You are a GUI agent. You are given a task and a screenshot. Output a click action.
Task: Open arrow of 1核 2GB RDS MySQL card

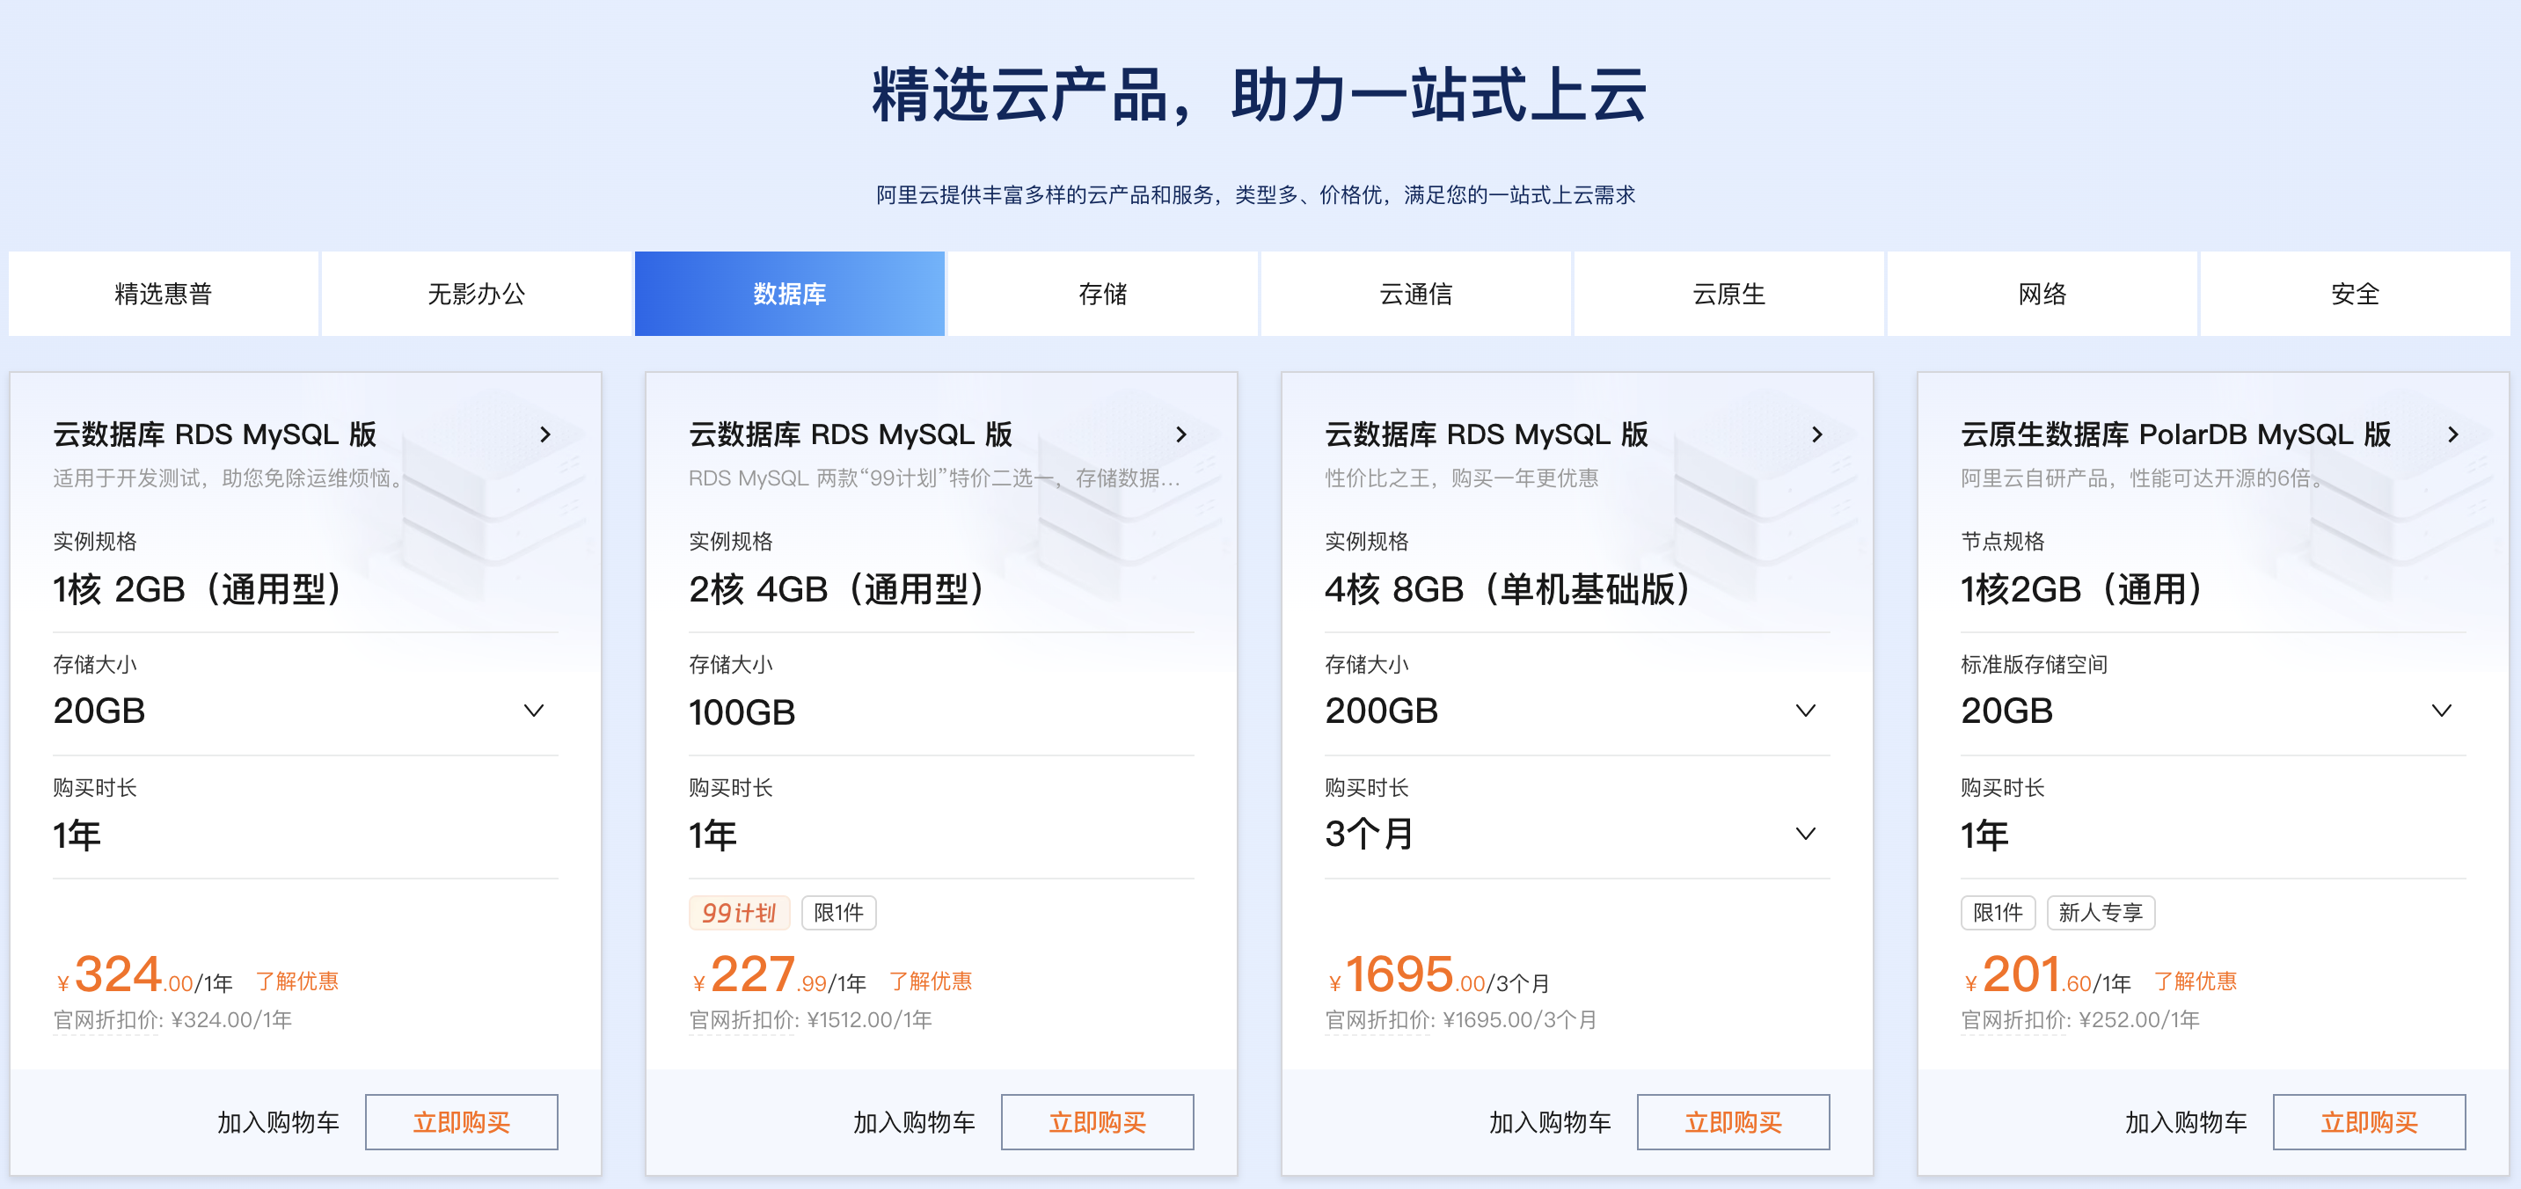pyautogui.click(x=545, y=434)
